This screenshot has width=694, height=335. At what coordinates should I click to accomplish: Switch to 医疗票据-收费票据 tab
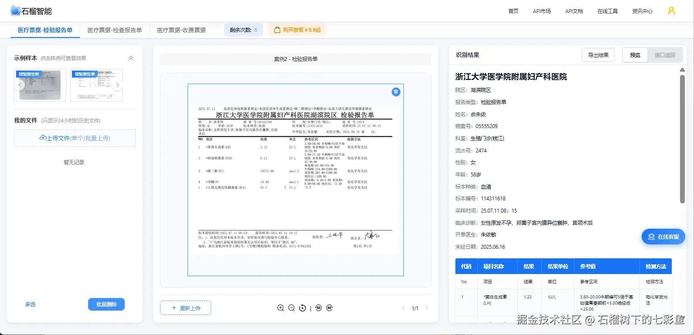[x=181, y=30]
